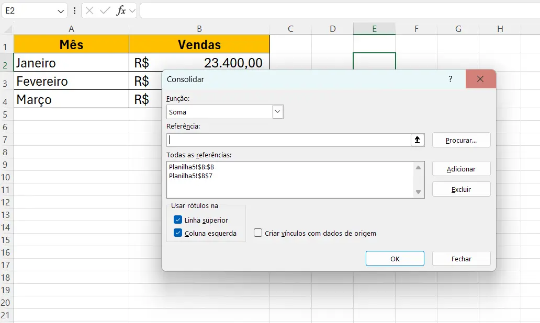Open the Name Box dropdown
The width and height of the screenshot is (540, 323).
(x=60, y=10)
